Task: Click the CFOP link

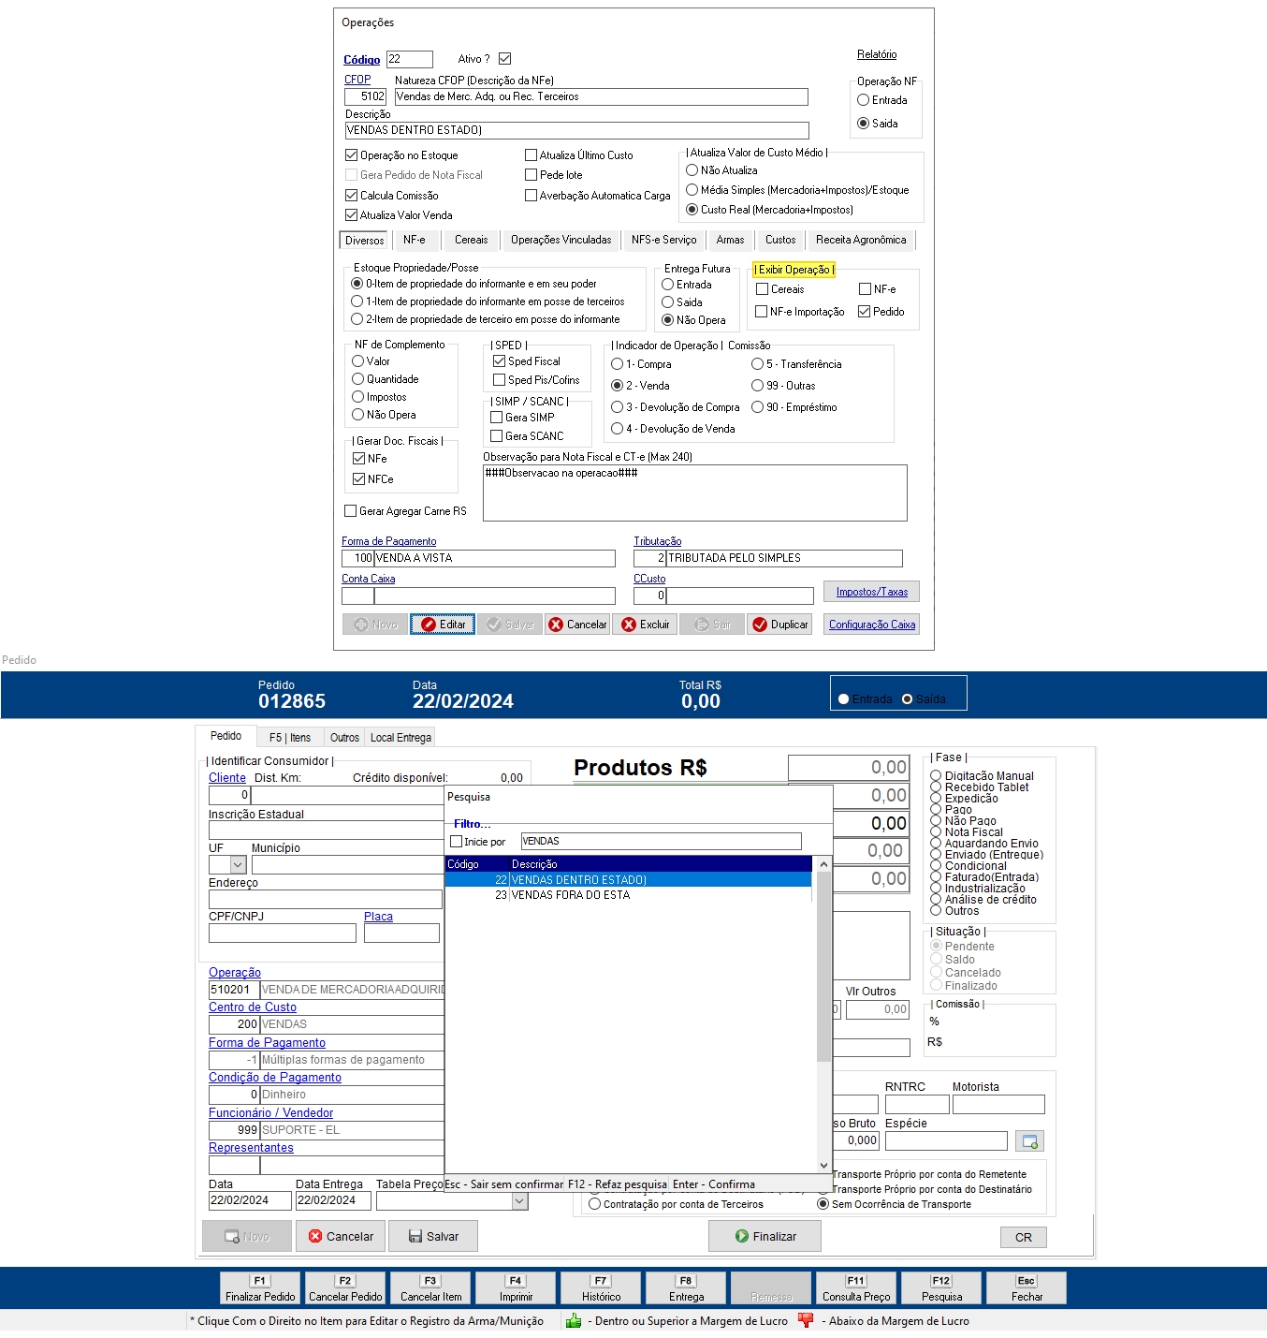Action: click(x=357, y=80)
